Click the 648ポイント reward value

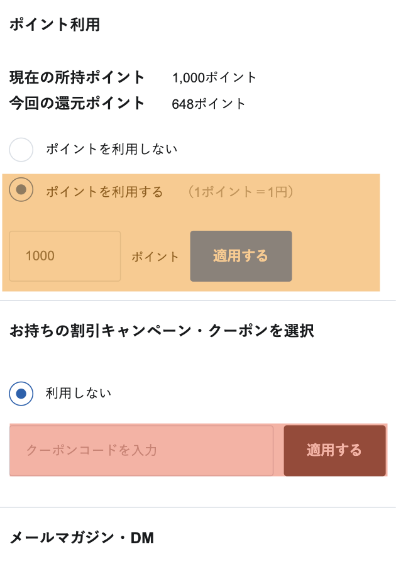(x=209, y=104)
